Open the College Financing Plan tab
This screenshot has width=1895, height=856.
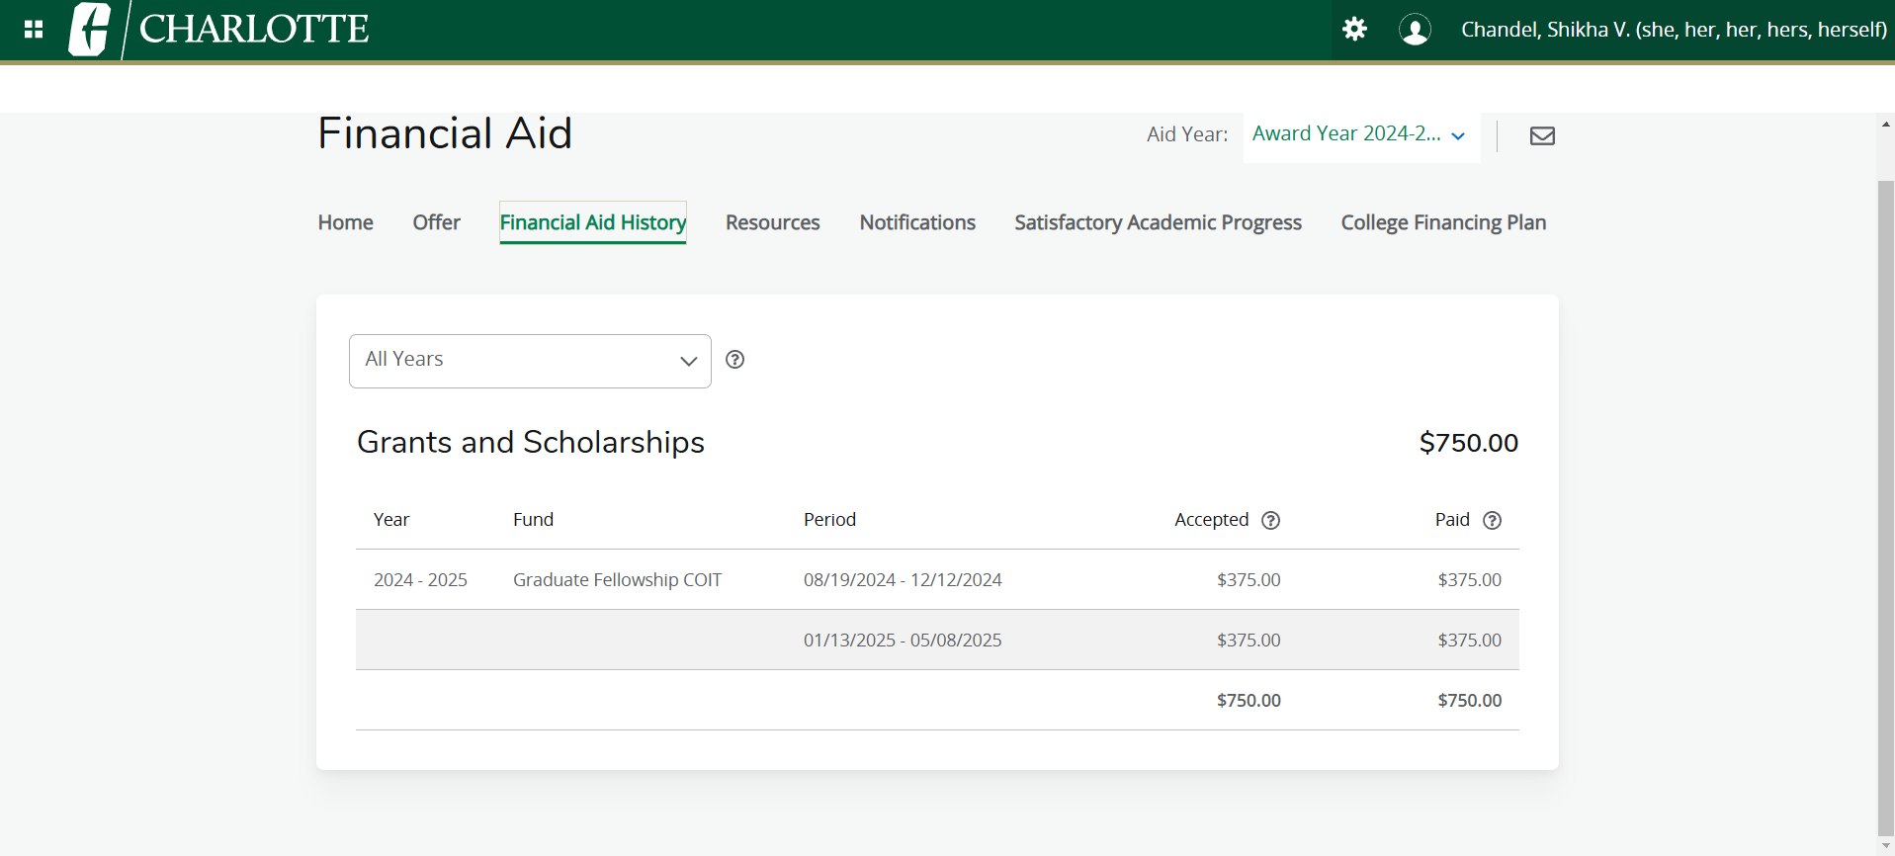[1442, 222]
